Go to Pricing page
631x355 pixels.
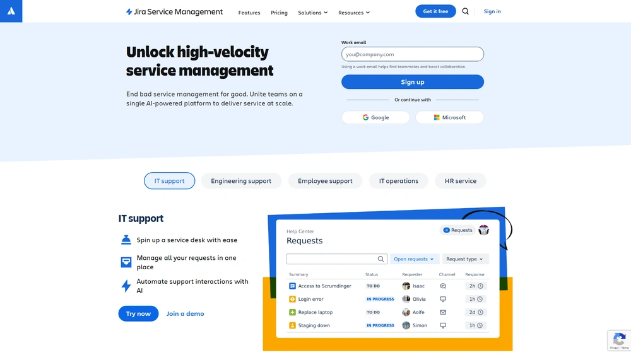coord(279,13)
